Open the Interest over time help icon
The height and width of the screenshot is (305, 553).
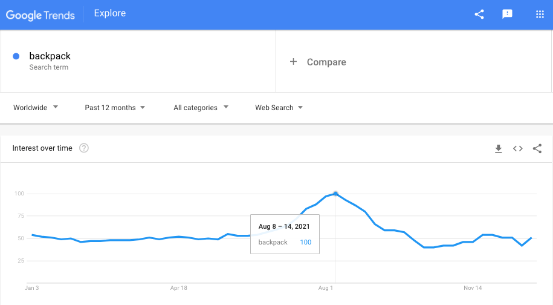(84, 148)
